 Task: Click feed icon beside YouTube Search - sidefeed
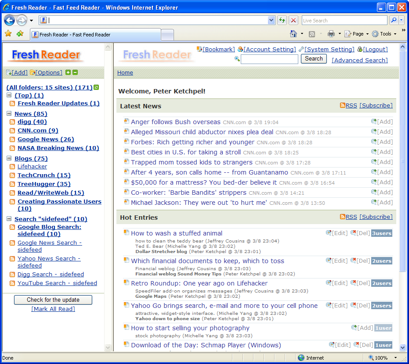[12, 283]
